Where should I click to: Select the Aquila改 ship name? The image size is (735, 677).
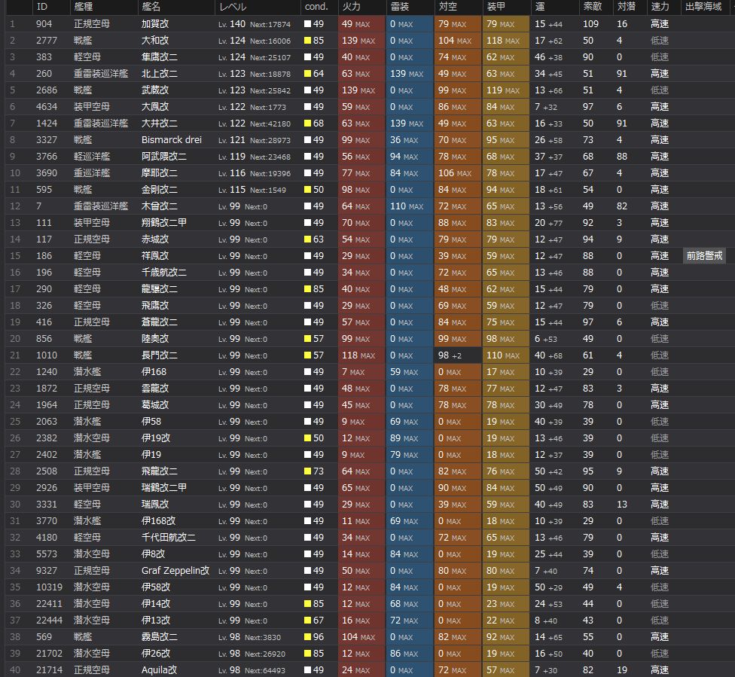click(x=160, y=670)
